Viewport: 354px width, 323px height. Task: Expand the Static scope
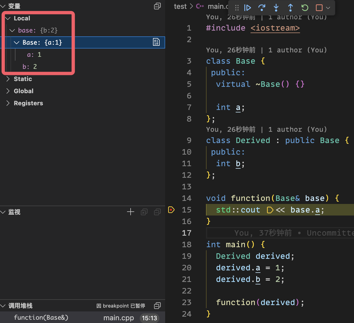click(8, 79)
